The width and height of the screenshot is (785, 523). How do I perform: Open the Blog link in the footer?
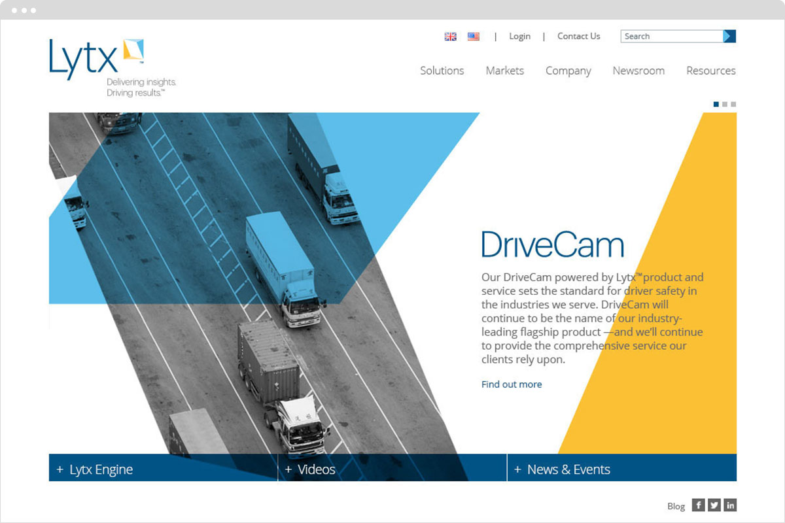(676, 506)
